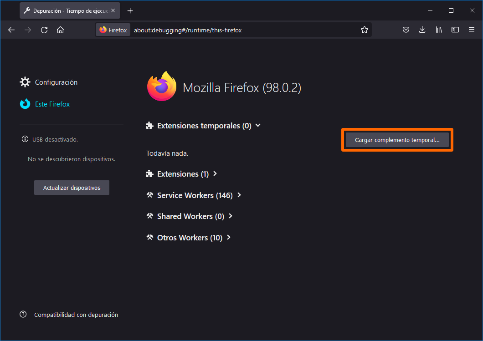Reload the current page
Screen dimensions: 483x341
pyautogui.click(x=44, y=30)
